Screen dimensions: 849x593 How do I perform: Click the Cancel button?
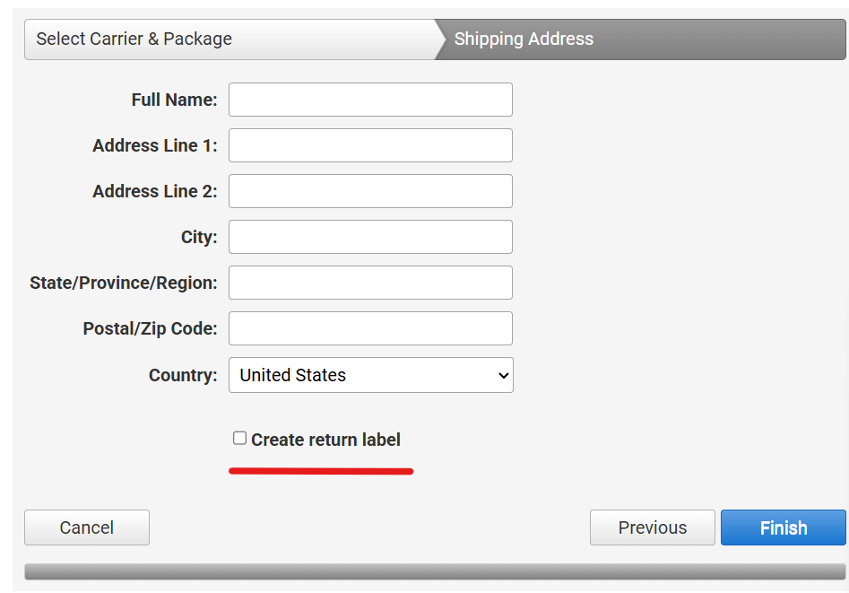(x=87, y=528)
